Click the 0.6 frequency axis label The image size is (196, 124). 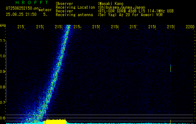point(2,118)
